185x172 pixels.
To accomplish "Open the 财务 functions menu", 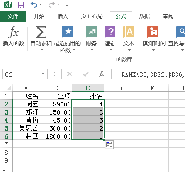I will [91, 38].
